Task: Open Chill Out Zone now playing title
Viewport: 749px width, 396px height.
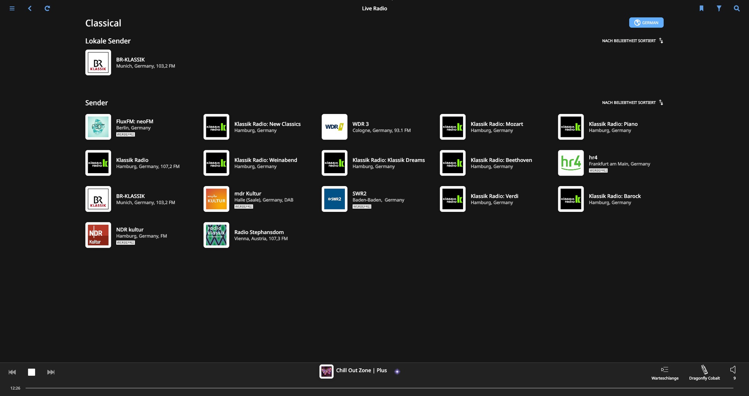Action: 361,370
